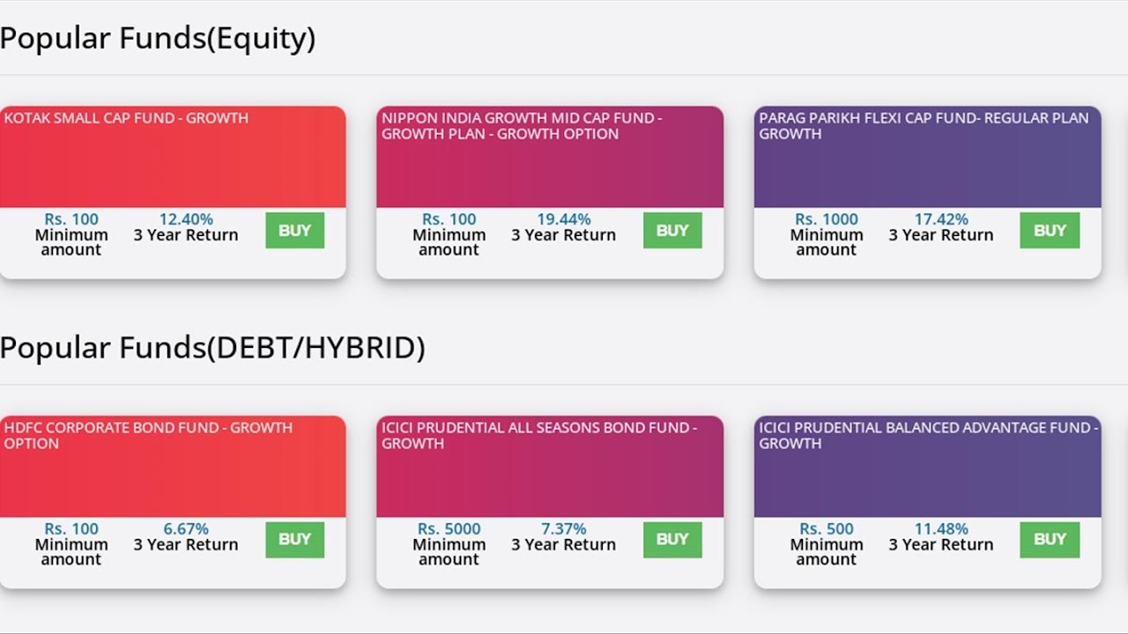Image resolution: width=1128 pixels, height=634 pixels.
Task: Click the 6.67% three-year return figure
Action: [x=186, y=529]
